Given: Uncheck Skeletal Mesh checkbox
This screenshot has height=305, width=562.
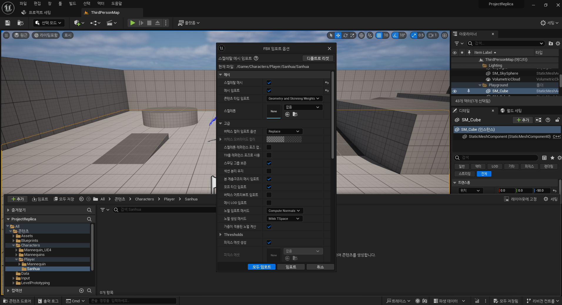Looking at the screenshot, I should pos(269,83).
